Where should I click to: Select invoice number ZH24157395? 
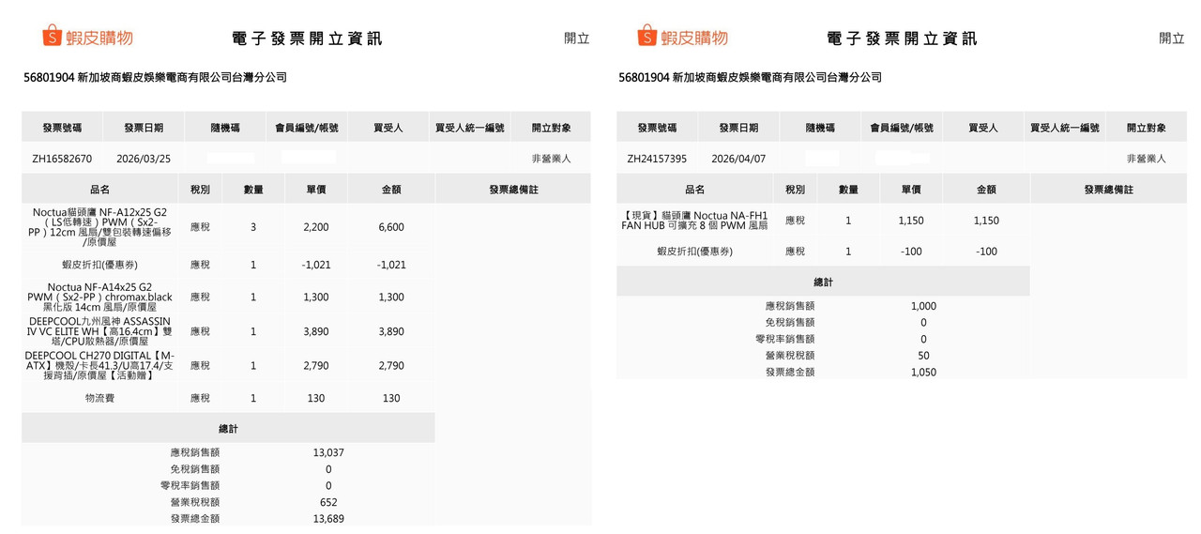[x=657, y=159]
